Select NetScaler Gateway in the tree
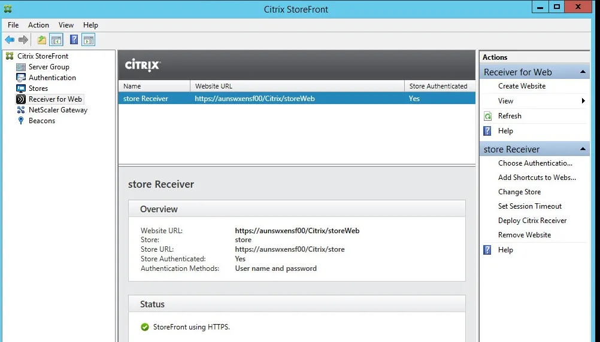This screenshot has height=342, width=600. 58,109
